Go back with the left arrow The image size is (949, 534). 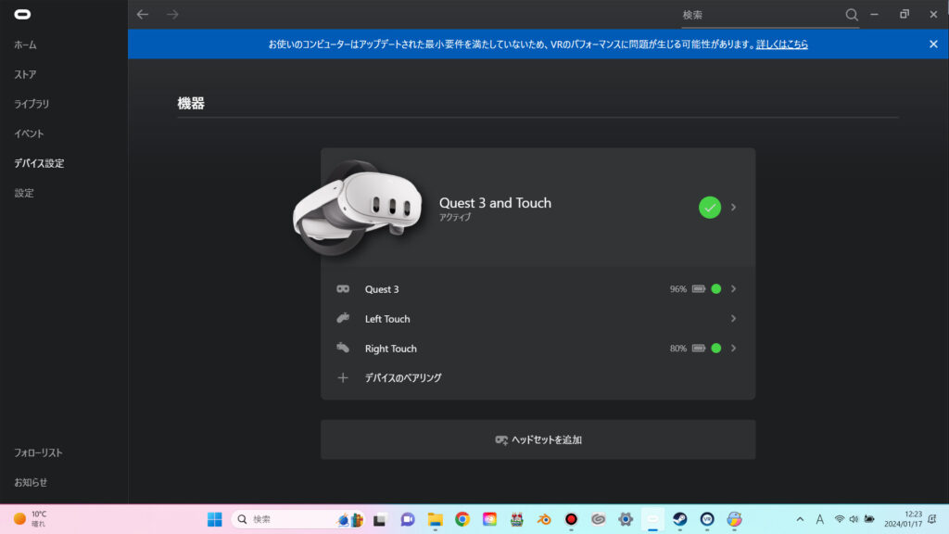click(142, 15)
